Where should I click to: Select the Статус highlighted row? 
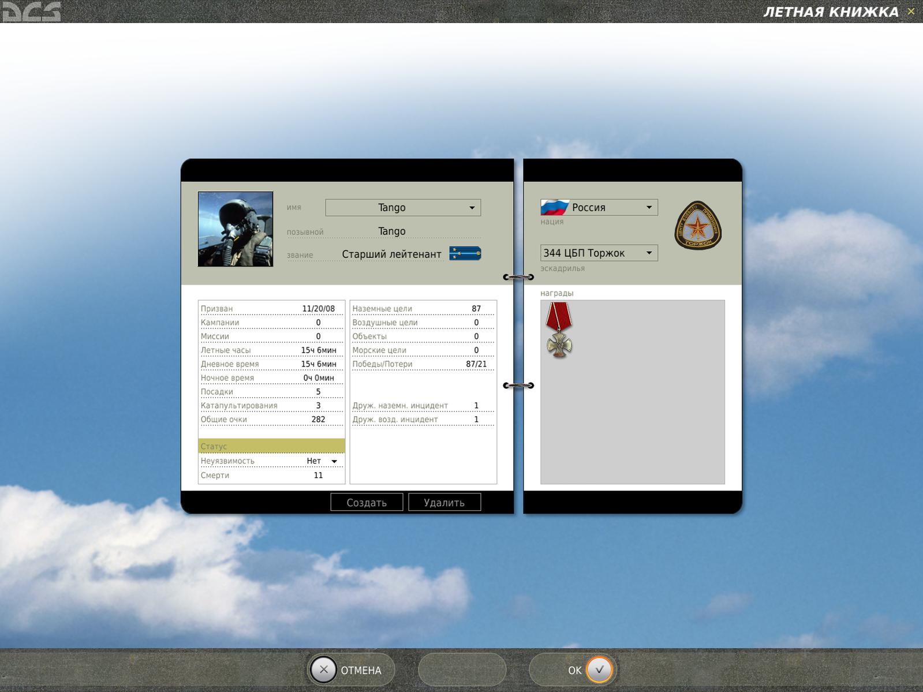pyautogui.click(x=271, y=446)
